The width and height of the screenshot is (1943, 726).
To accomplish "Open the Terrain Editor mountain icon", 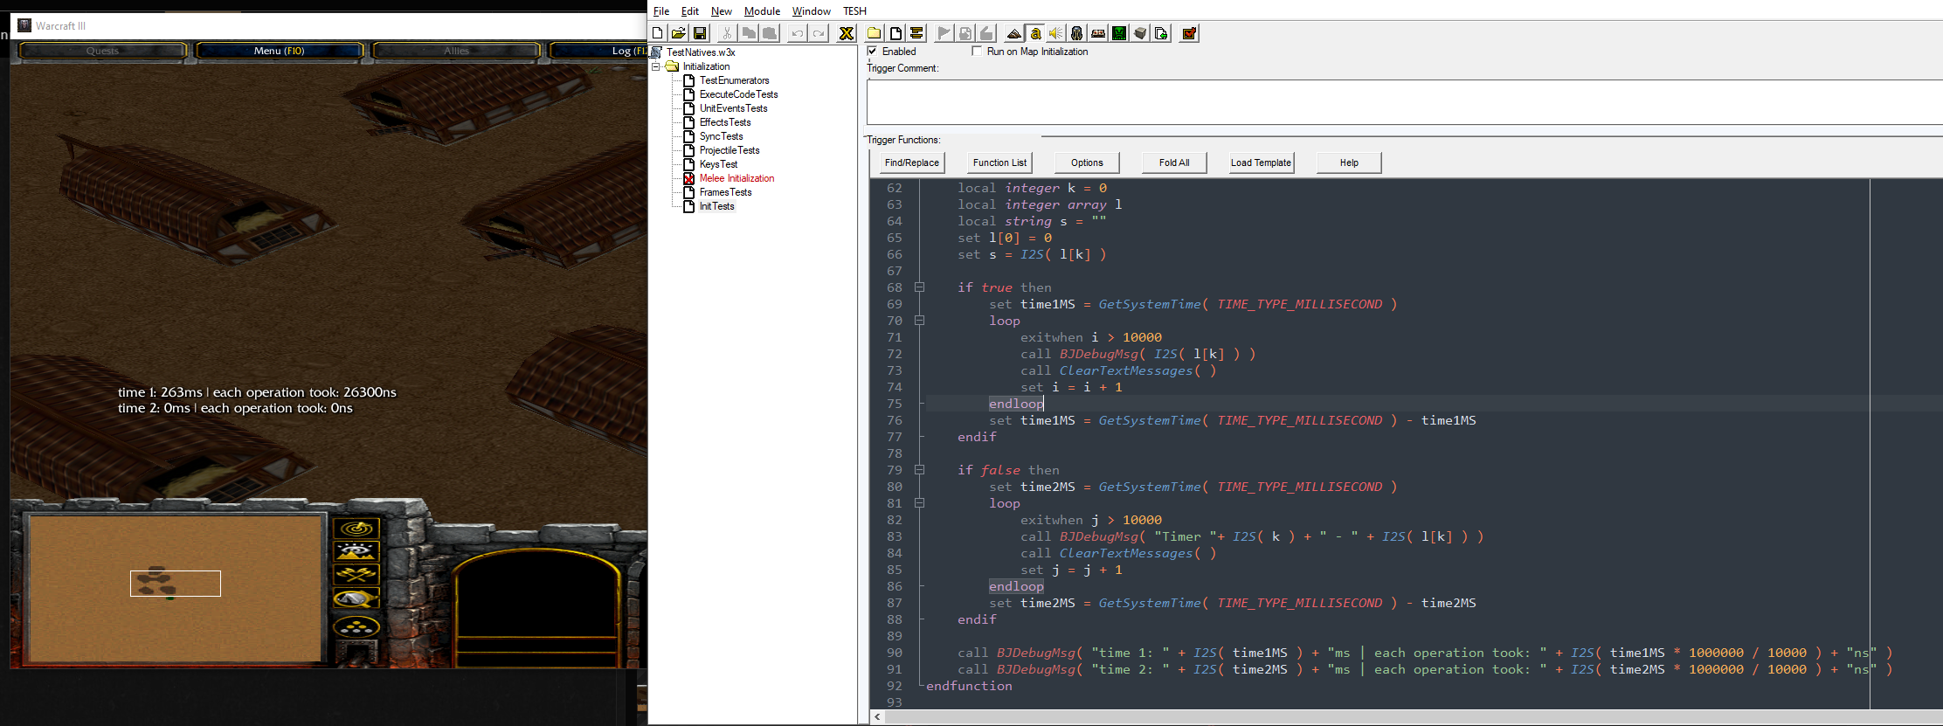I will point(1014,33).
